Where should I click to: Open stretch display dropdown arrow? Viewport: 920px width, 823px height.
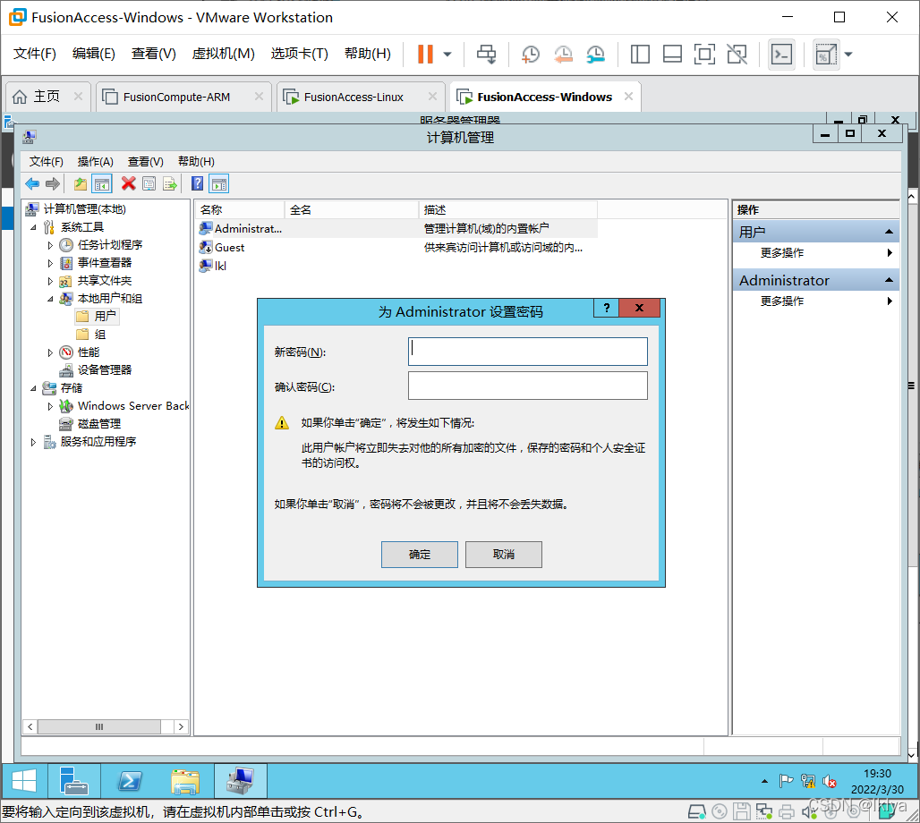point(848,54)
